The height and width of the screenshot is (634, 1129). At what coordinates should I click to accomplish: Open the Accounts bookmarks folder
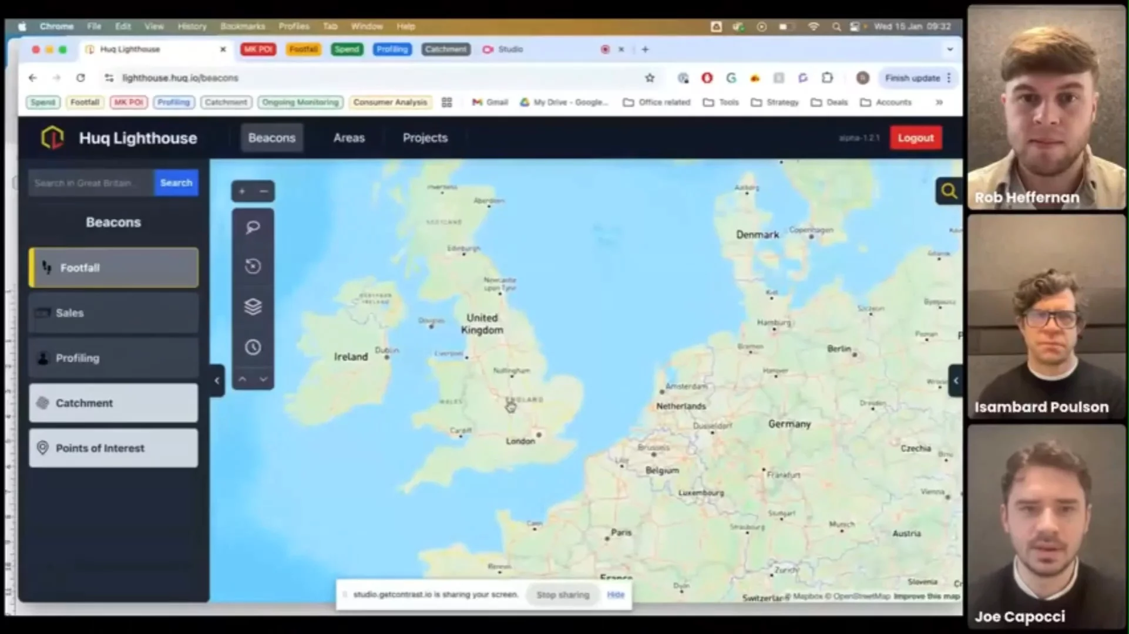(886, 102)
